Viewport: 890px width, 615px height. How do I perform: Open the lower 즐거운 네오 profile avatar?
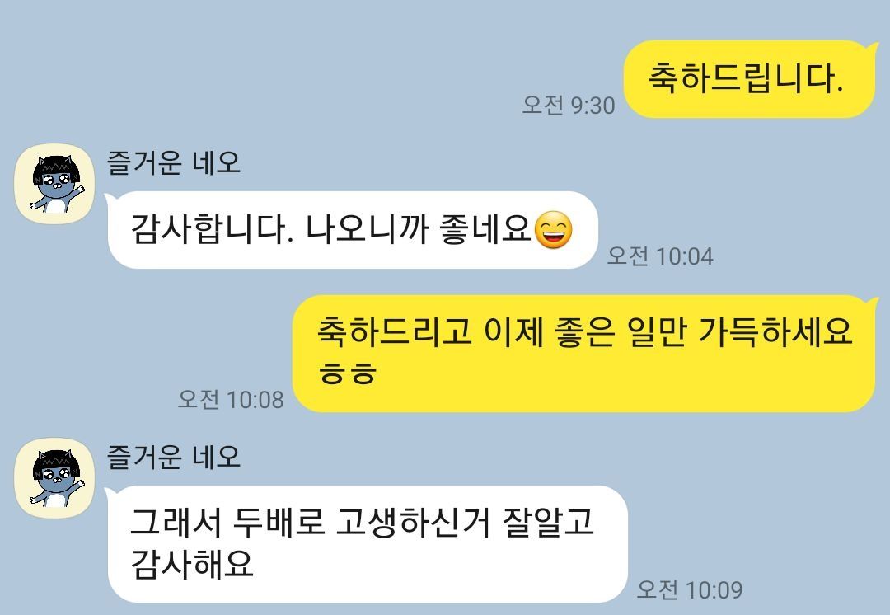click(54, 477)
